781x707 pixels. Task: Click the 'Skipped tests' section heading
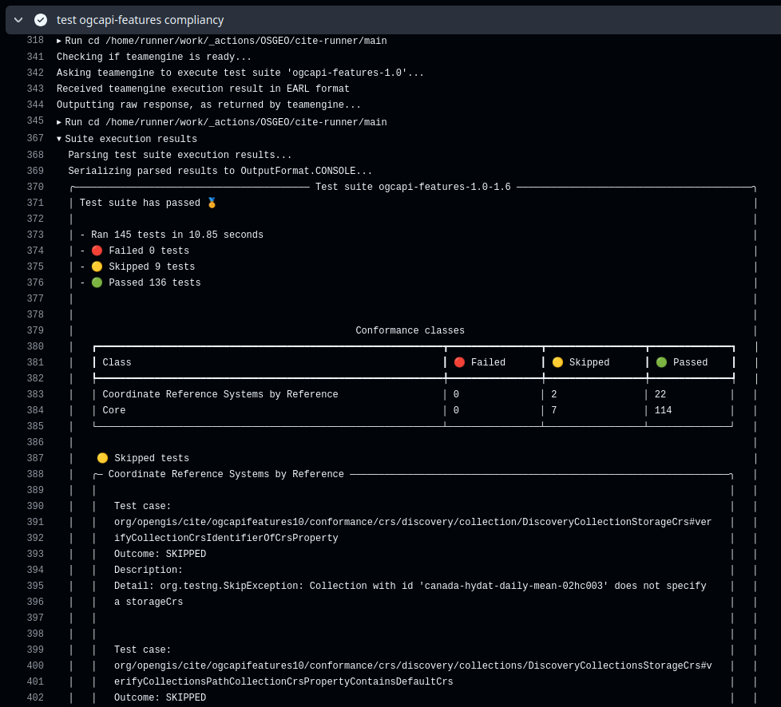pyautogui.click(x=152, y=458)
